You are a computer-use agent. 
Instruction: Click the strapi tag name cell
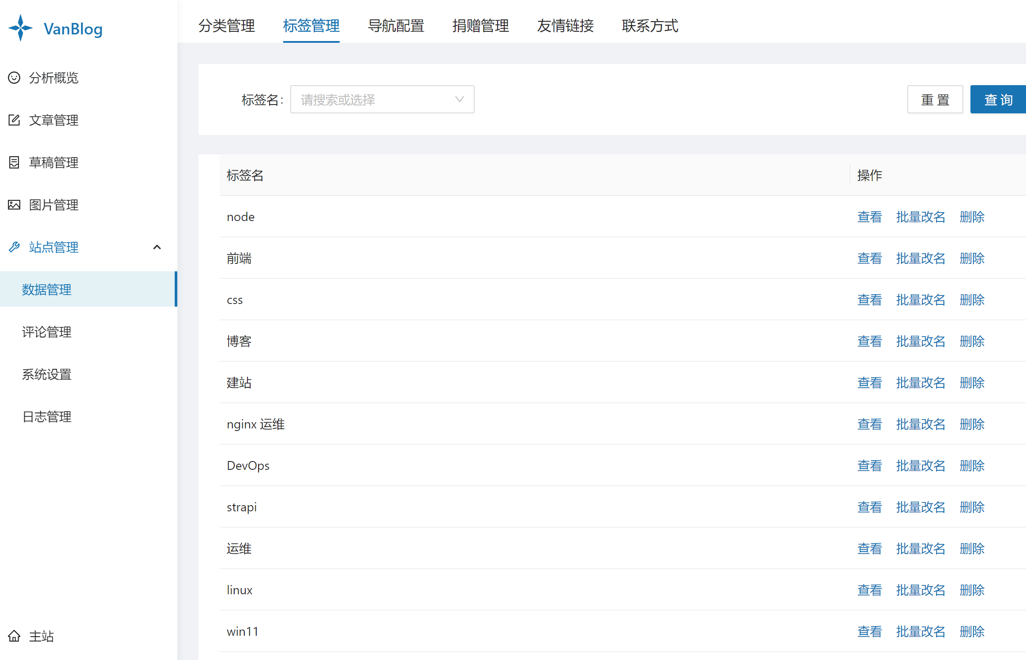(x=535, y=507)
